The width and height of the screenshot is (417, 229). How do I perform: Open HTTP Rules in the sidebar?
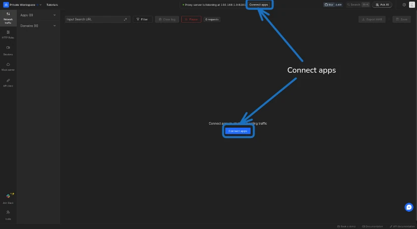(x=8, y=35)
